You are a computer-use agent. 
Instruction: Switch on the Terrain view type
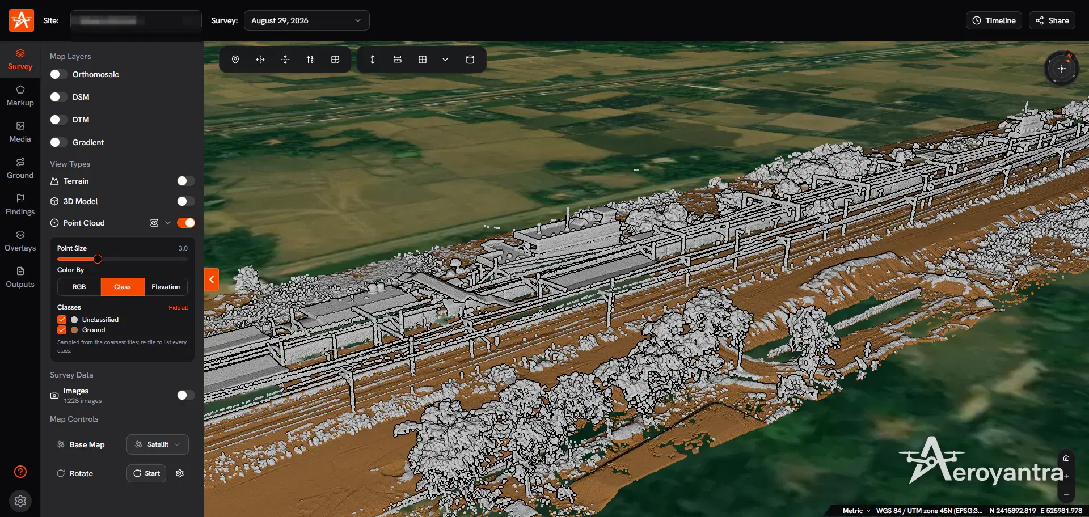[x=186, y=181]
